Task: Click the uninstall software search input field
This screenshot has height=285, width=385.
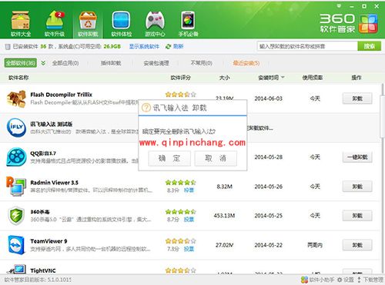Action: coord(307,46)
